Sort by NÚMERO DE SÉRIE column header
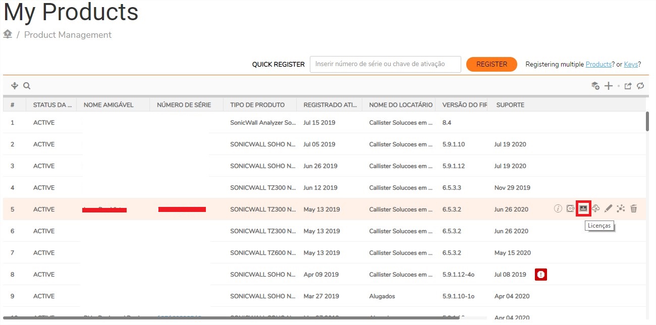This screenshot has width=656, height=325. click(x=186, y=105)
